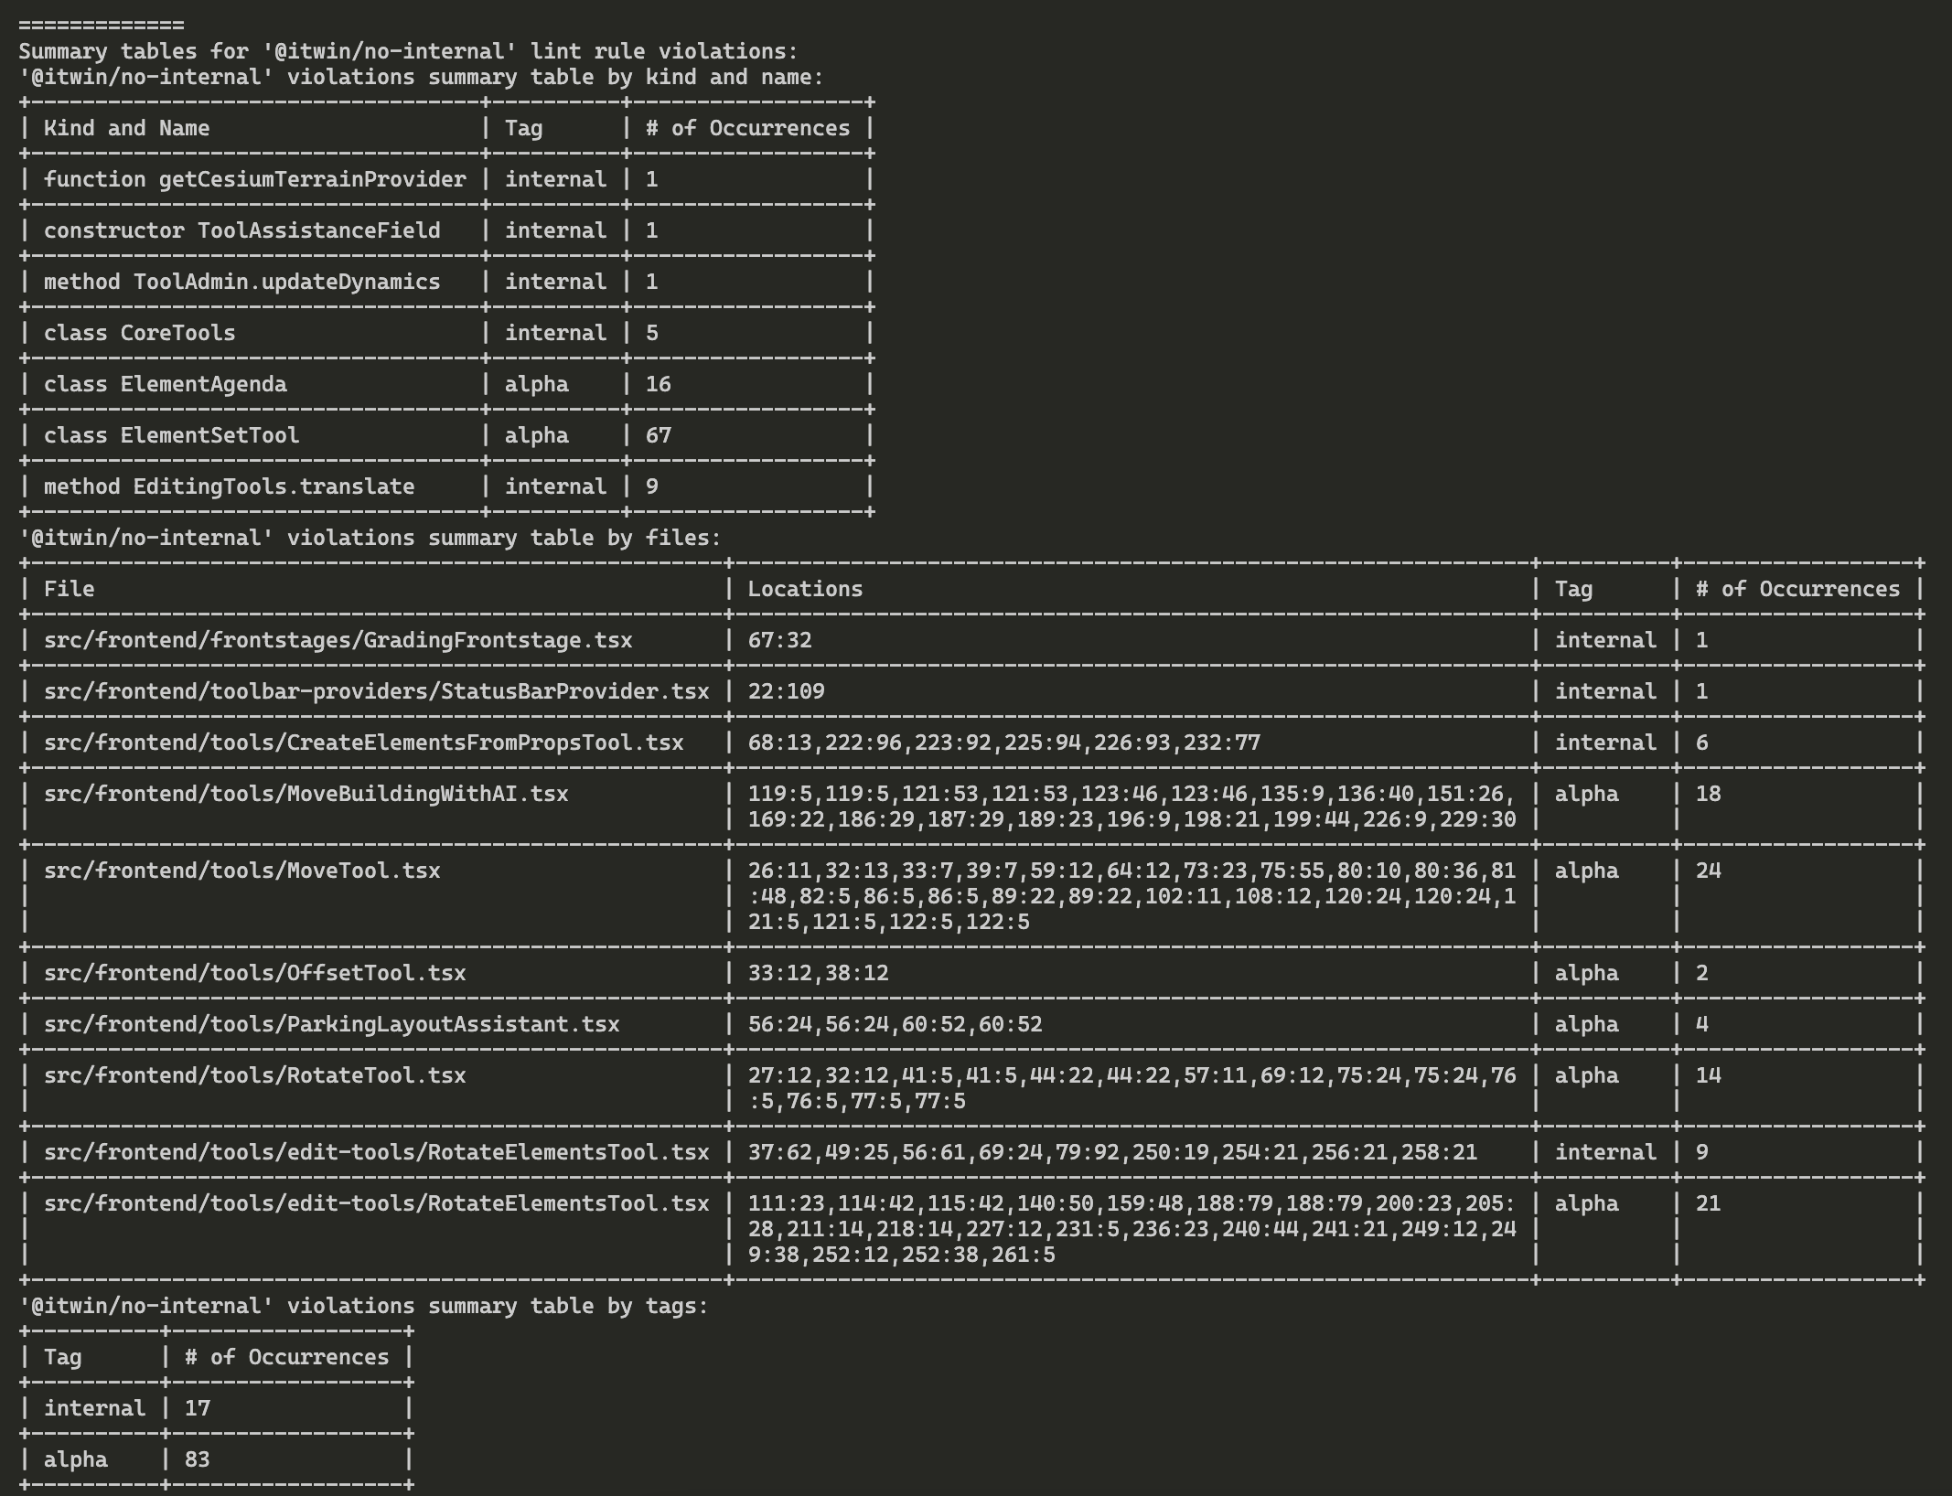
Task: Click the Kind and Name column header
Action: pyautogui.click(x=126, y=128)
